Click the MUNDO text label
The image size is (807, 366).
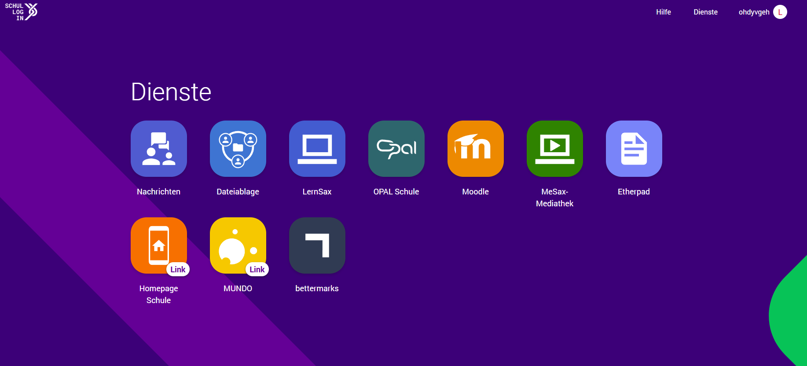238,289
